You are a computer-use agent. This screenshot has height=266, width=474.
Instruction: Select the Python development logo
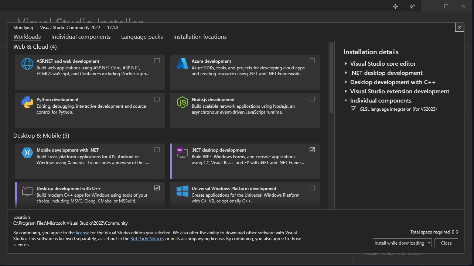(27, 102)
